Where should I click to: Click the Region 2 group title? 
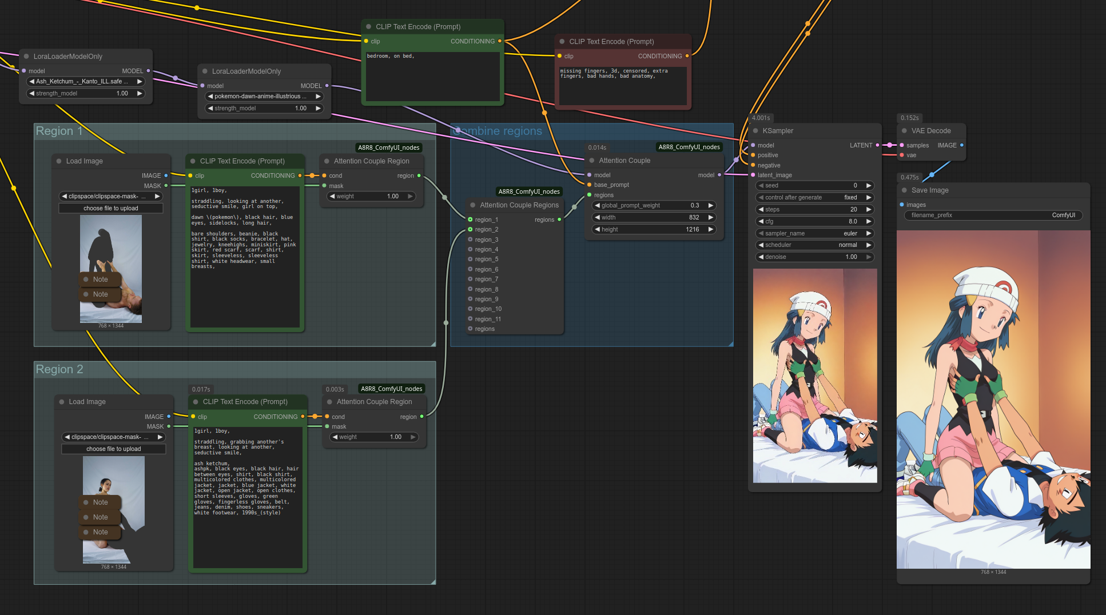(59, 369)
